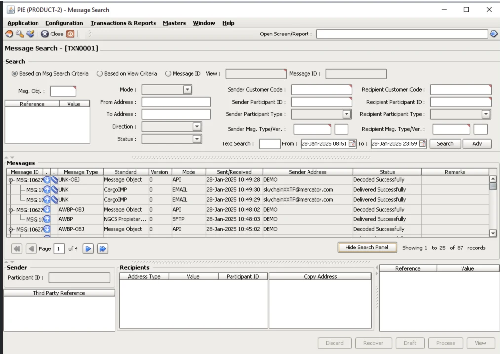Viewport: 500px width, 354px height.
Task: Click the attachment icon in the UNK-OBJ row
Action: [54, 179]
